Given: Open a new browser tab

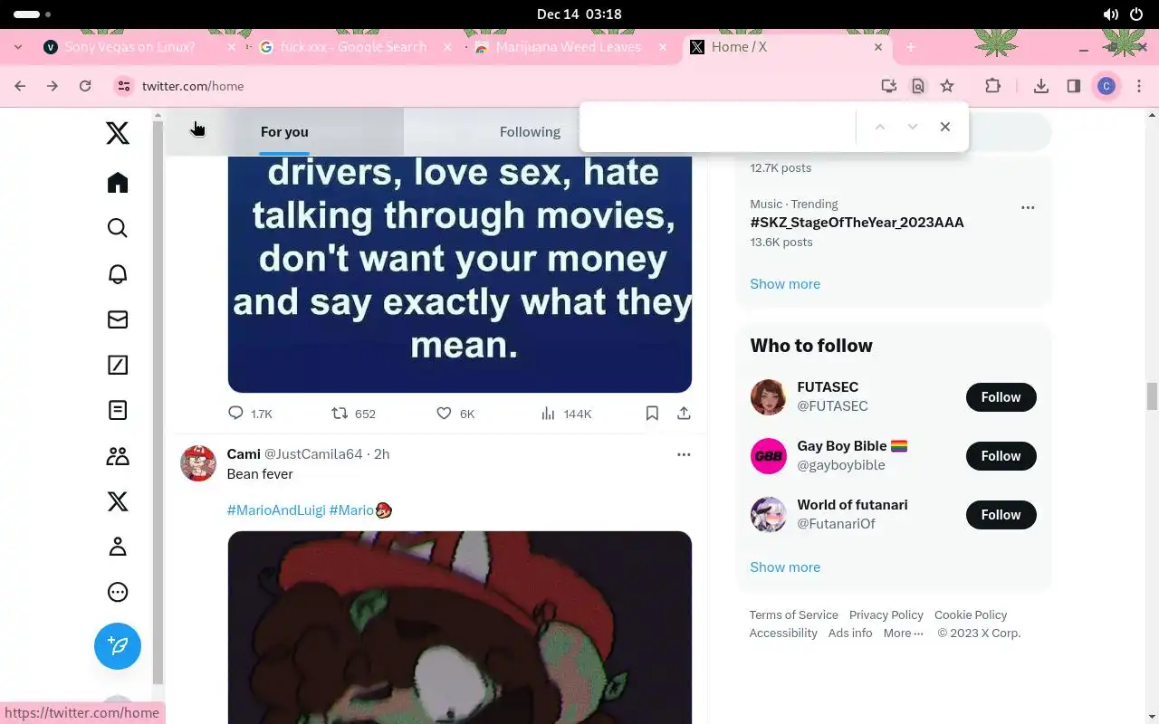Looking at the screenshot, I should (x=911, y=47).
